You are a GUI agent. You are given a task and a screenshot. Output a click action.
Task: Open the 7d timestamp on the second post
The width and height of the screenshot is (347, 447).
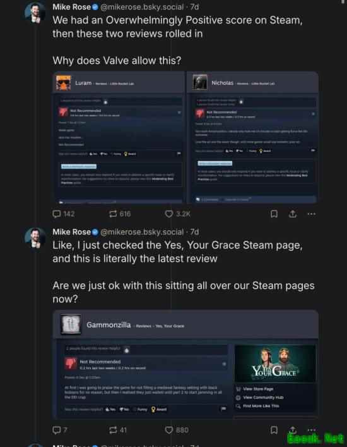click(194, 232)
